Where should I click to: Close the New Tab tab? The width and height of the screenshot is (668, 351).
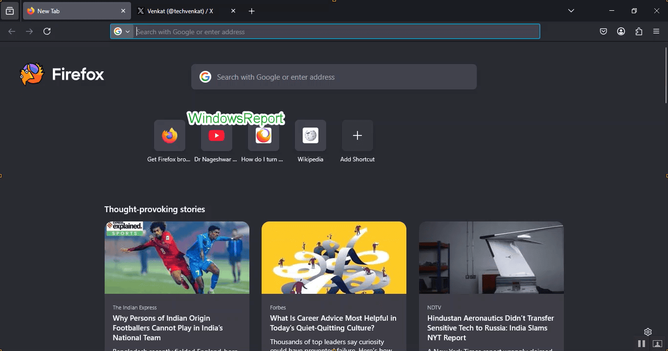click(x=123, y=11)
